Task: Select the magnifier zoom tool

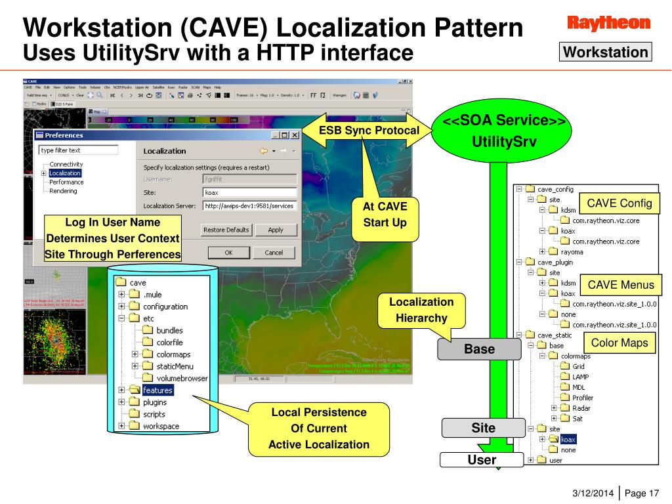Action: 100,95
